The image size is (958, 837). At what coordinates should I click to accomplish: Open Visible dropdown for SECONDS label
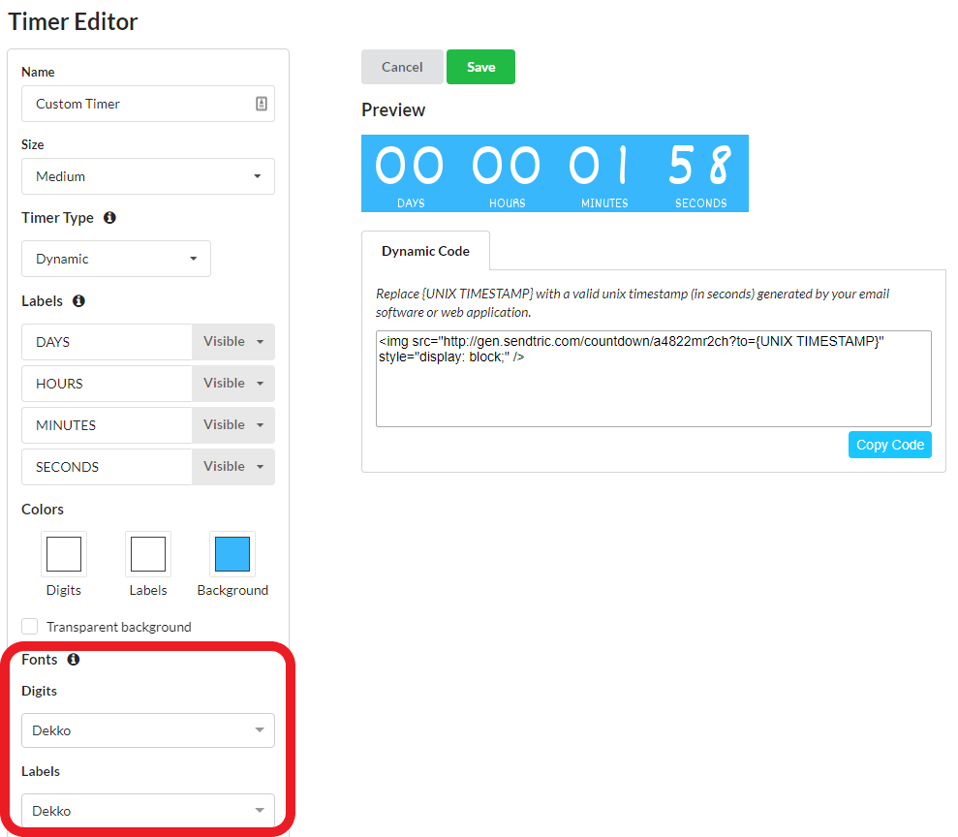pos(232,467)
